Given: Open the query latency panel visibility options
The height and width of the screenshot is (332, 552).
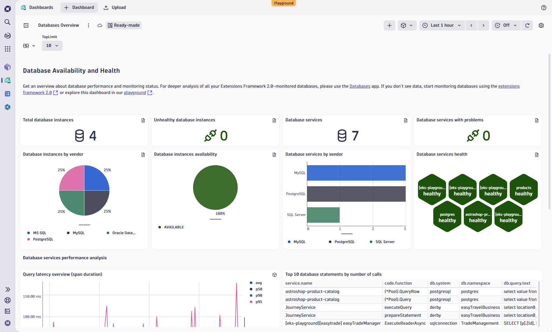Looking at the screenshot, I should [x=274, y=274].
